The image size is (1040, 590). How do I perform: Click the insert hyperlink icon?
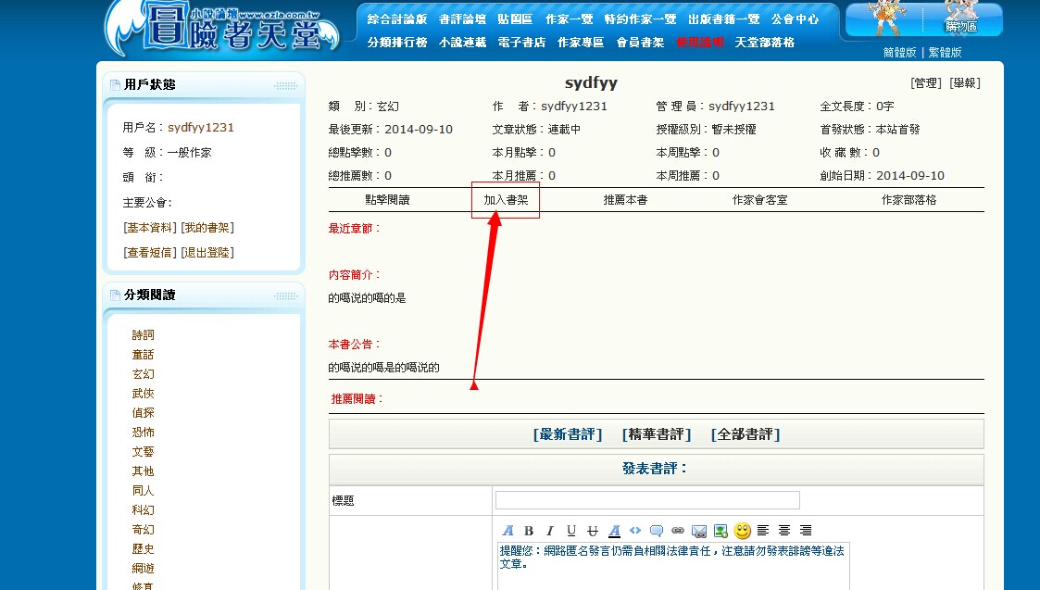coord(677,530)
